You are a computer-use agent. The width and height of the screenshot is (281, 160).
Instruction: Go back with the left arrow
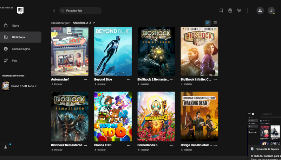[54, 11]
